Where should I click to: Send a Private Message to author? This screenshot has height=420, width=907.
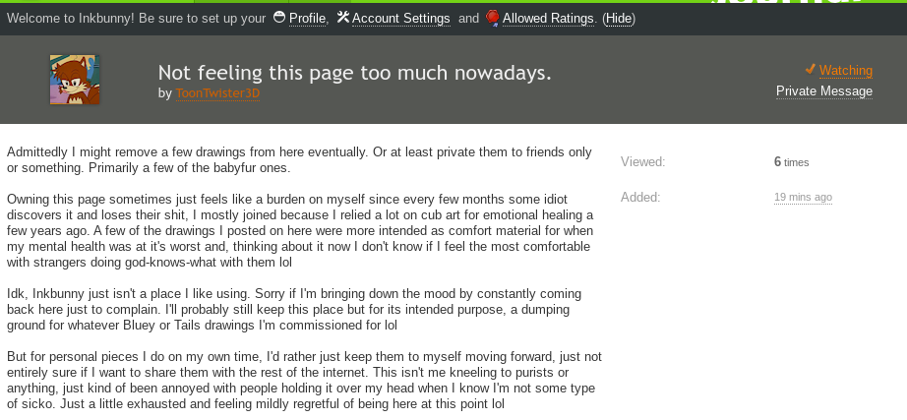coord(823,90)
